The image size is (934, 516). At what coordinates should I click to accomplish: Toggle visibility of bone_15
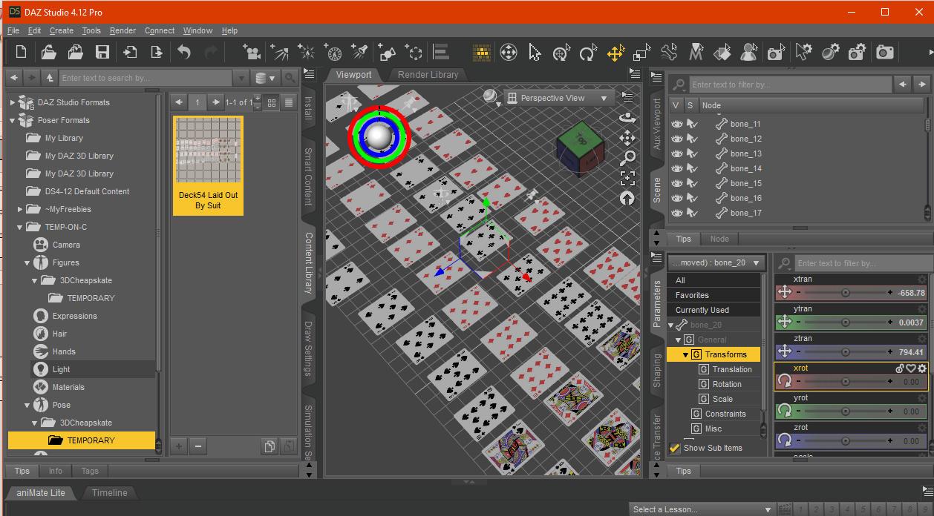tap(676, 183)
